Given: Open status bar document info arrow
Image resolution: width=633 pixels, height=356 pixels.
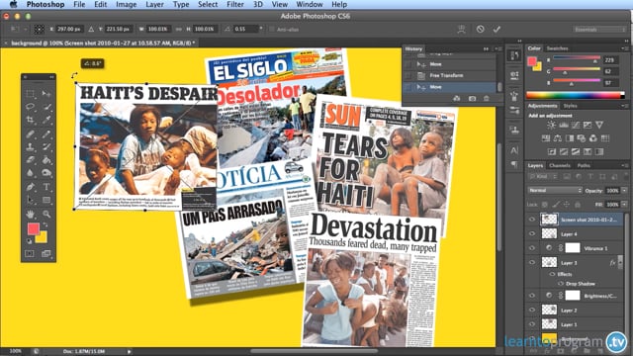Looking at the screenshot, I should (x=130, y=352).
